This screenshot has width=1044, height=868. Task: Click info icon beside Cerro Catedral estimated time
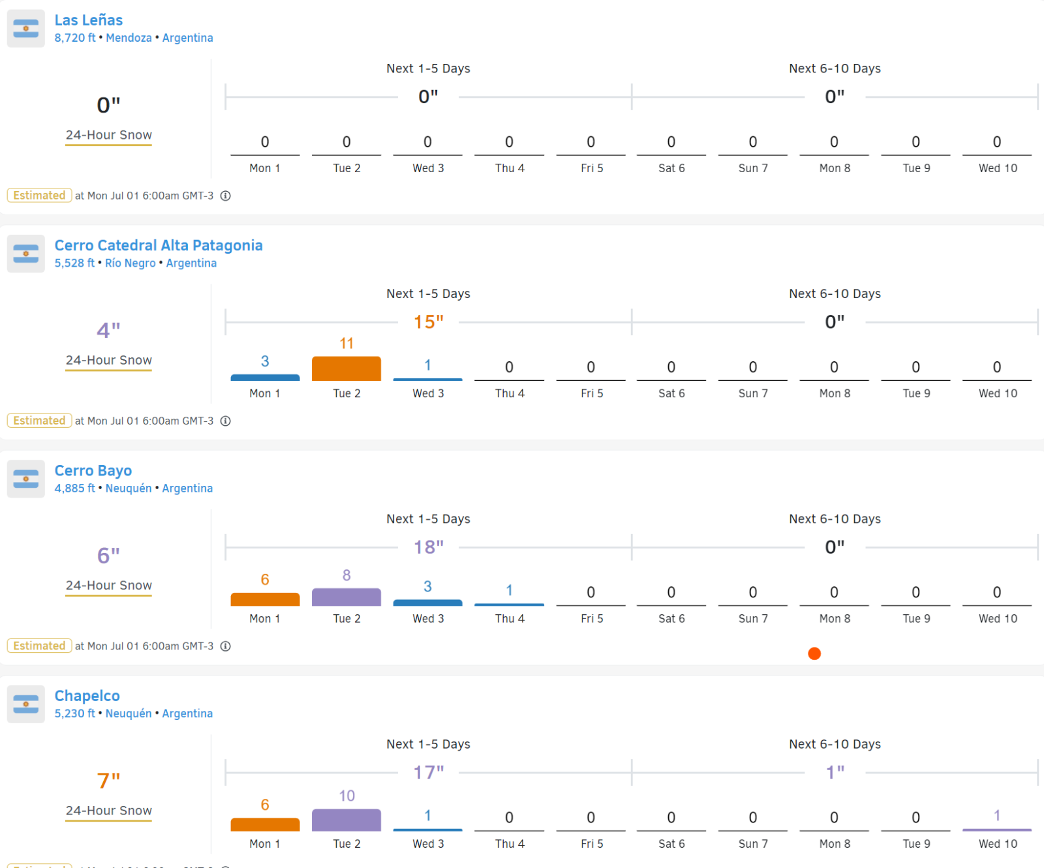(x=226, y=421)
